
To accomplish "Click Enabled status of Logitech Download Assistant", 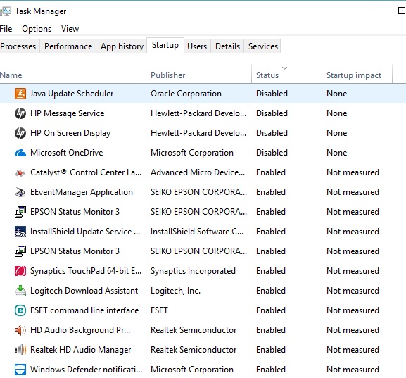I will tap(271, 291).
